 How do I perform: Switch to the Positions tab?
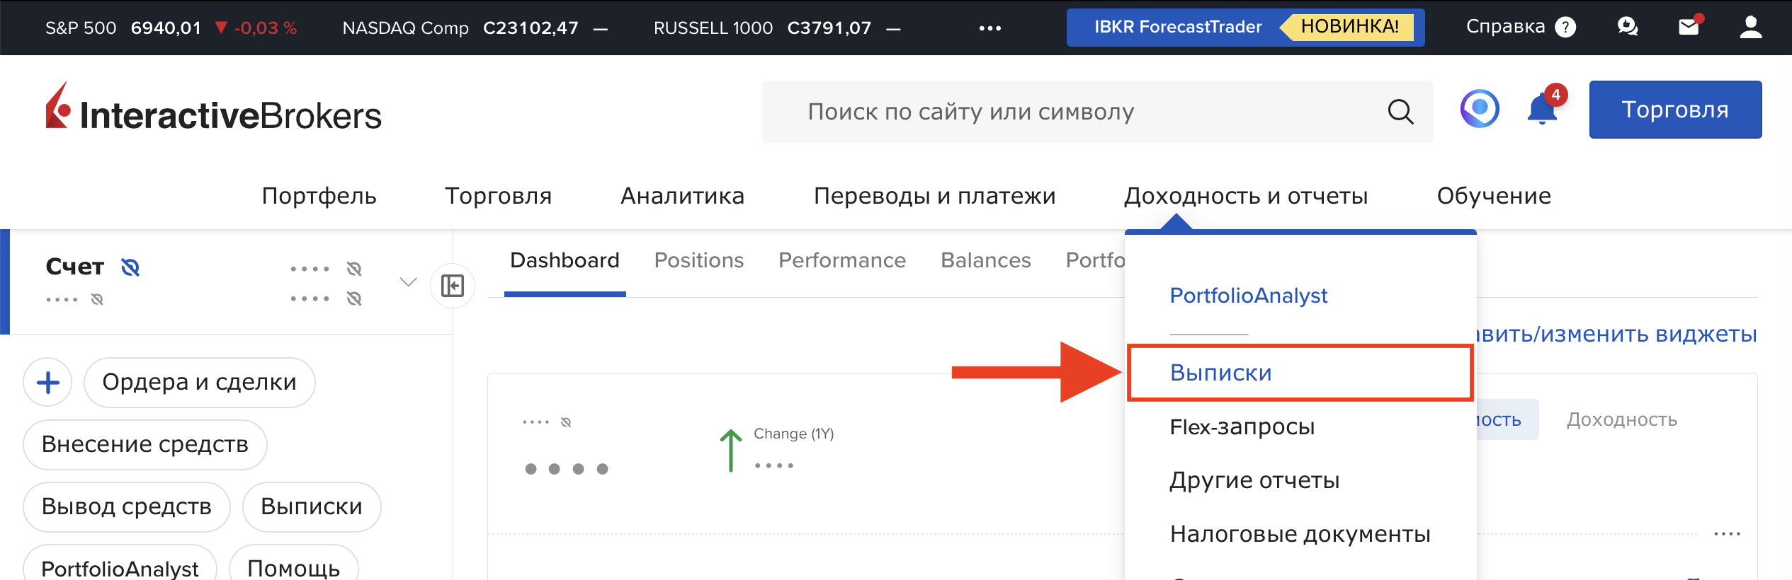pos(698,260)
